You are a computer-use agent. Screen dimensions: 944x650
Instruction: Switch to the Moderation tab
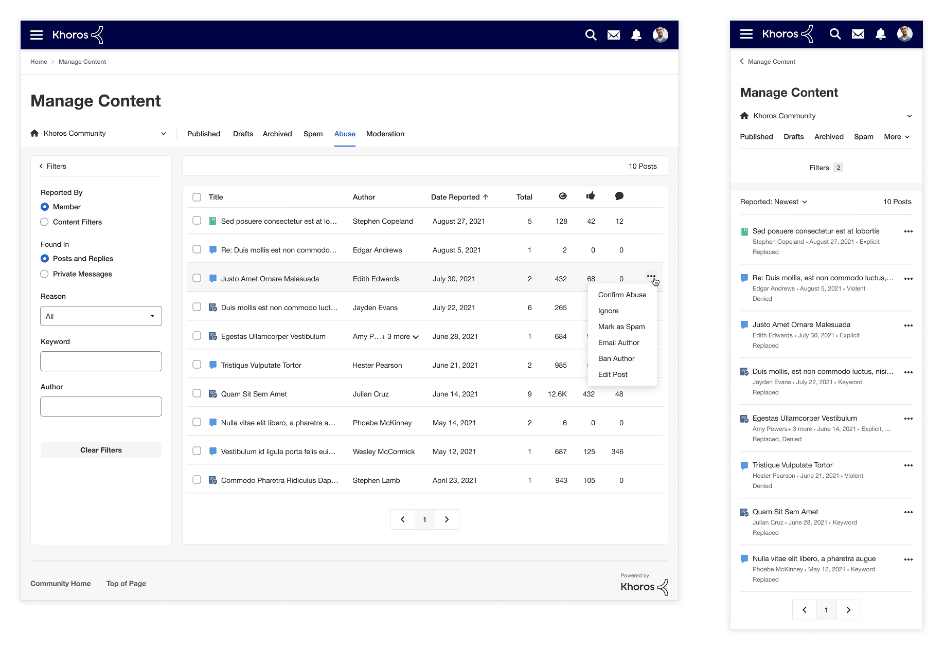coord(385,134)
